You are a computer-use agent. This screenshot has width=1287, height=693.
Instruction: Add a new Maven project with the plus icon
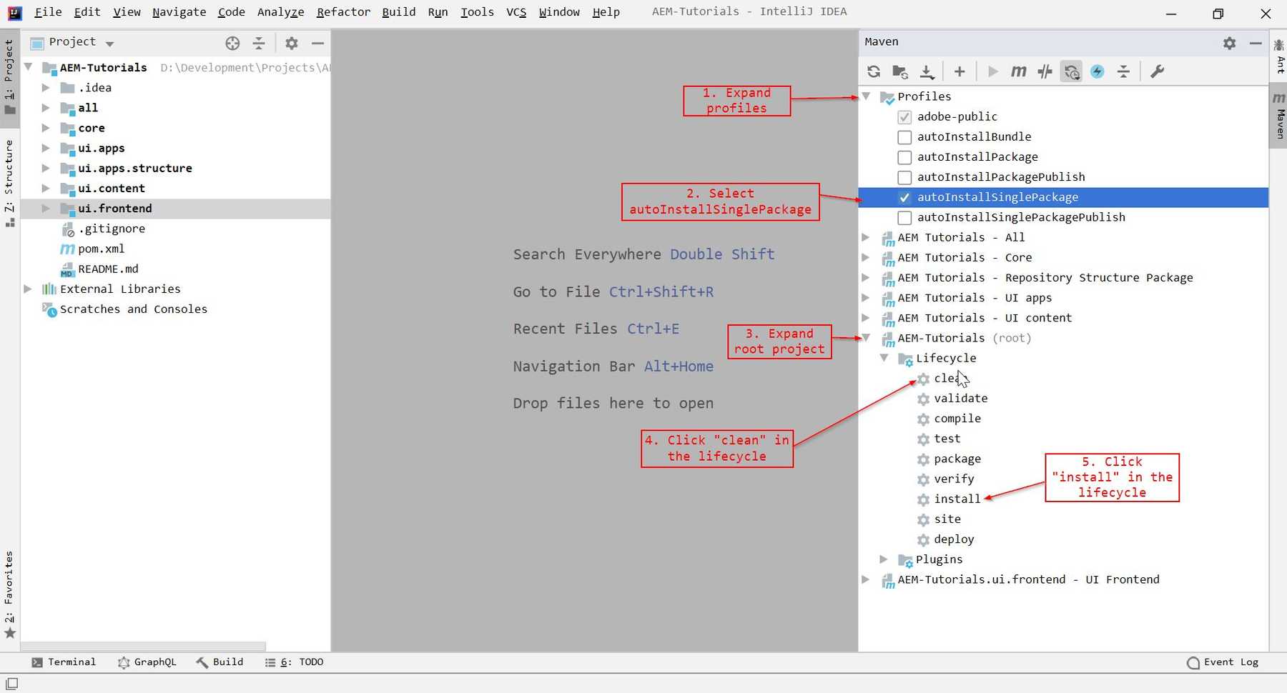coord(960,71)
